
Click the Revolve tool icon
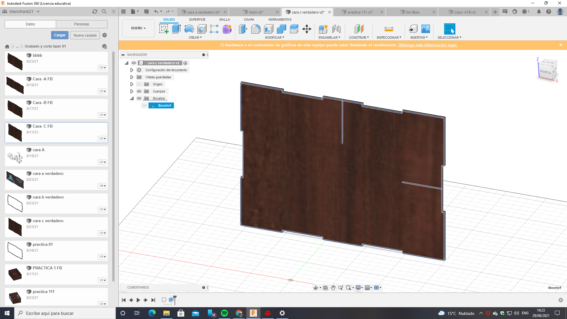[189, 29]
